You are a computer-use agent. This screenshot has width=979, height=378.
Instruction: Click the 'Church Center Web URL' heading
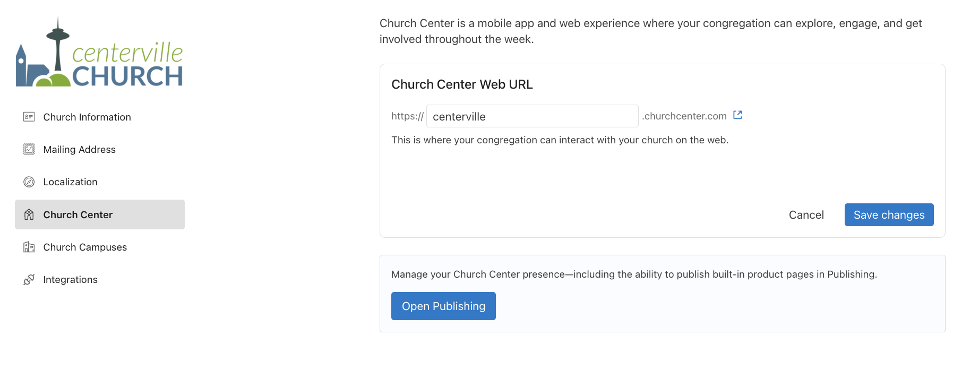click(x=462, y=84)
